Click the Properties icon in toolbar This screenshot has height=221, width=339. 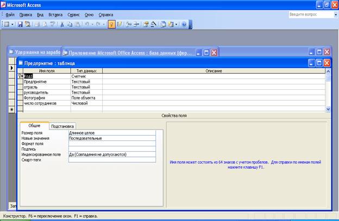click(x=147, y=24)
